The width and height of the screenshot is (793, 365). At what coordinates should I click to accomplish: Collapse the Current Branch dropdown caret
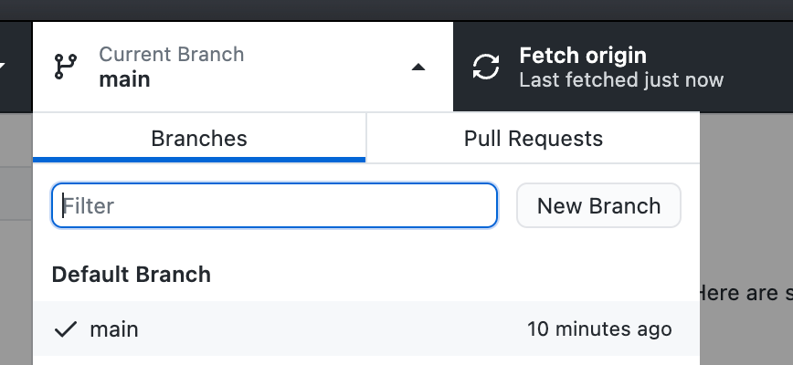pyautogui.click(x=418, y=67)
